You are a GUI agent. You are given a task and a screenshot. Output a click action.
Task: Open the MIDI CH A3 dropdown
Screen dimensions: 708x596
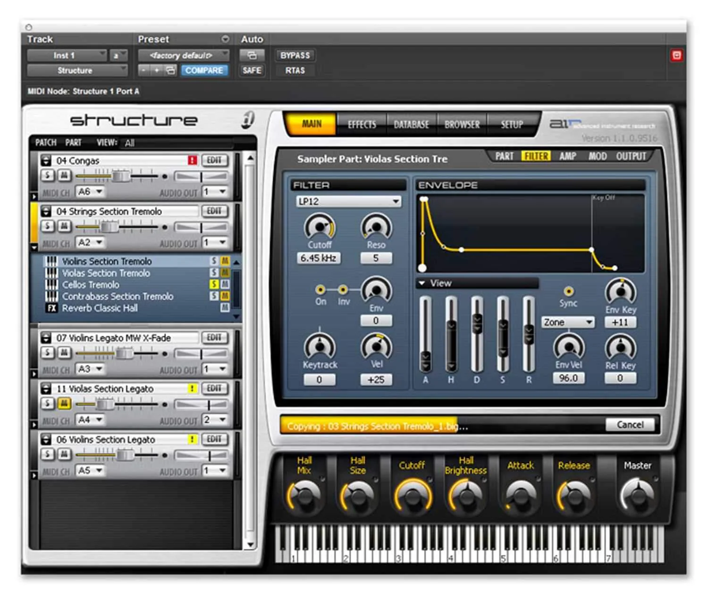[x=91, y=369]
